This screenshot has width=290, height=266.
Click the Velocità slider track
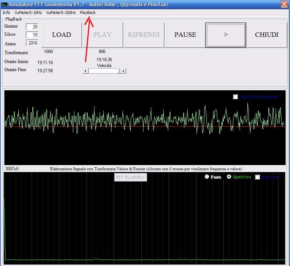point(104,71)
